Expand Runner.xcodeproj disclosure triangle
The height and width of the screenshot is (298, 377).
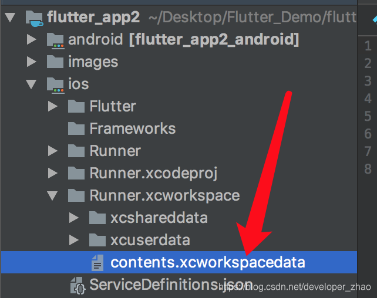click(53, 173)
